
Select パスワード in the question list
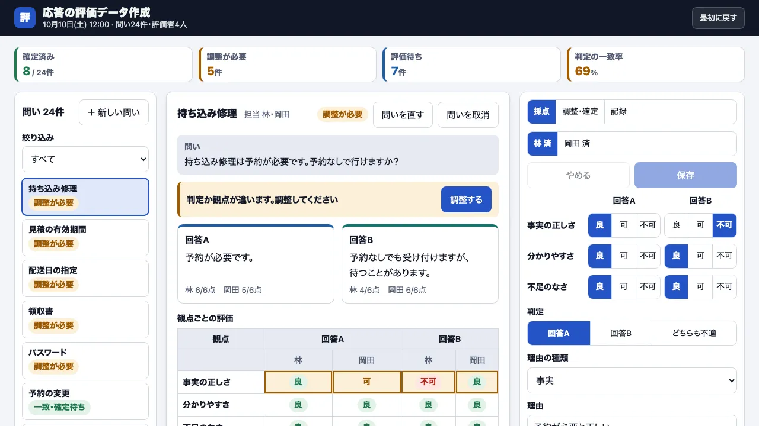pos(85,360)
